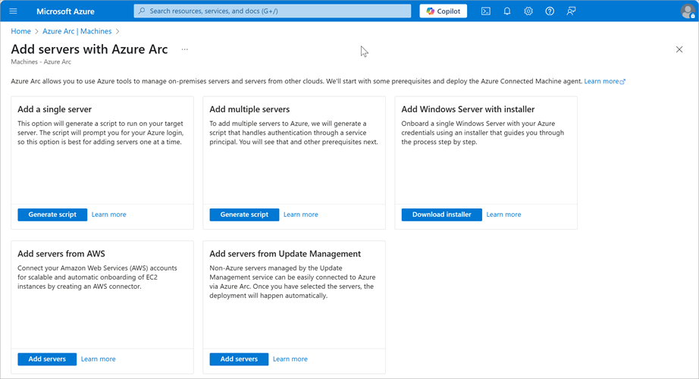Image resolution: width=699 pixels, height=379 pixels.
Task: Click the Copilot button
Action: [443, 11]
